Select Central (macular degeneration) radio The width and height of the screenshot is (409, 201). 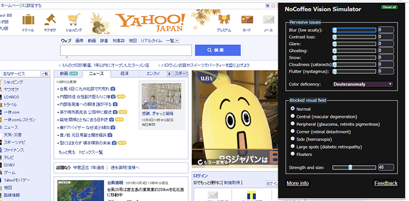[x=292, y=116]
